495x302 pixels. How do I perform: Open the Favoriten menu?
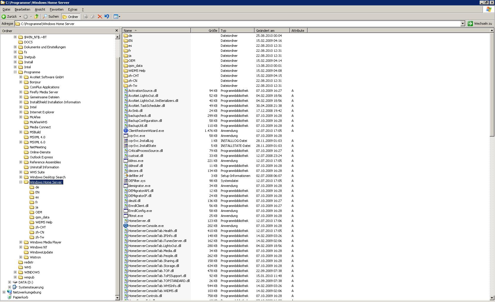(x=57, y=9)
